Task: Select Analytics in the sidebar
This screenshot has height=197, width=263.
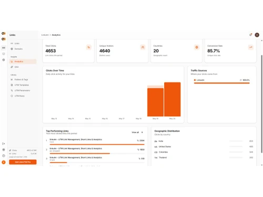Action: 23,61
